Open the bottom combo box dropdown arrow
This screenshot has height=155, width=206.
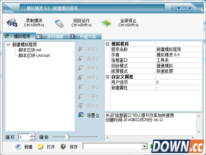(144, 146)
